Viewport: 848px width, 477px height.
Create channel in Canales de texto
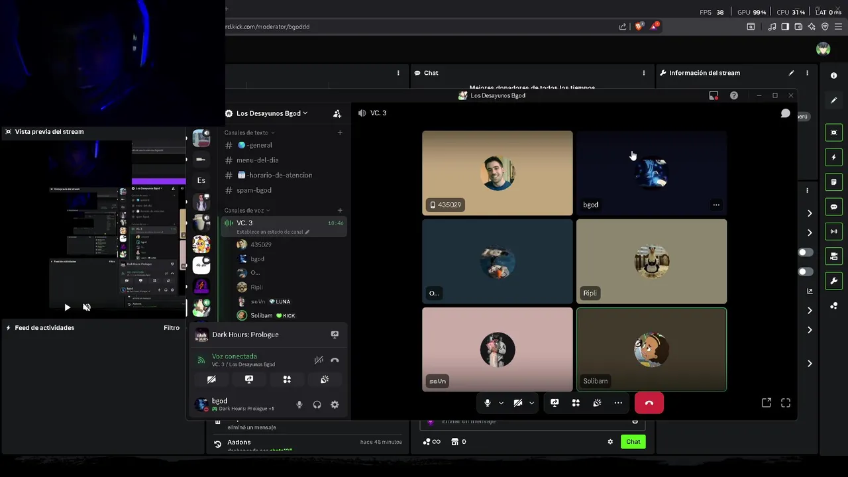[340, 132]
